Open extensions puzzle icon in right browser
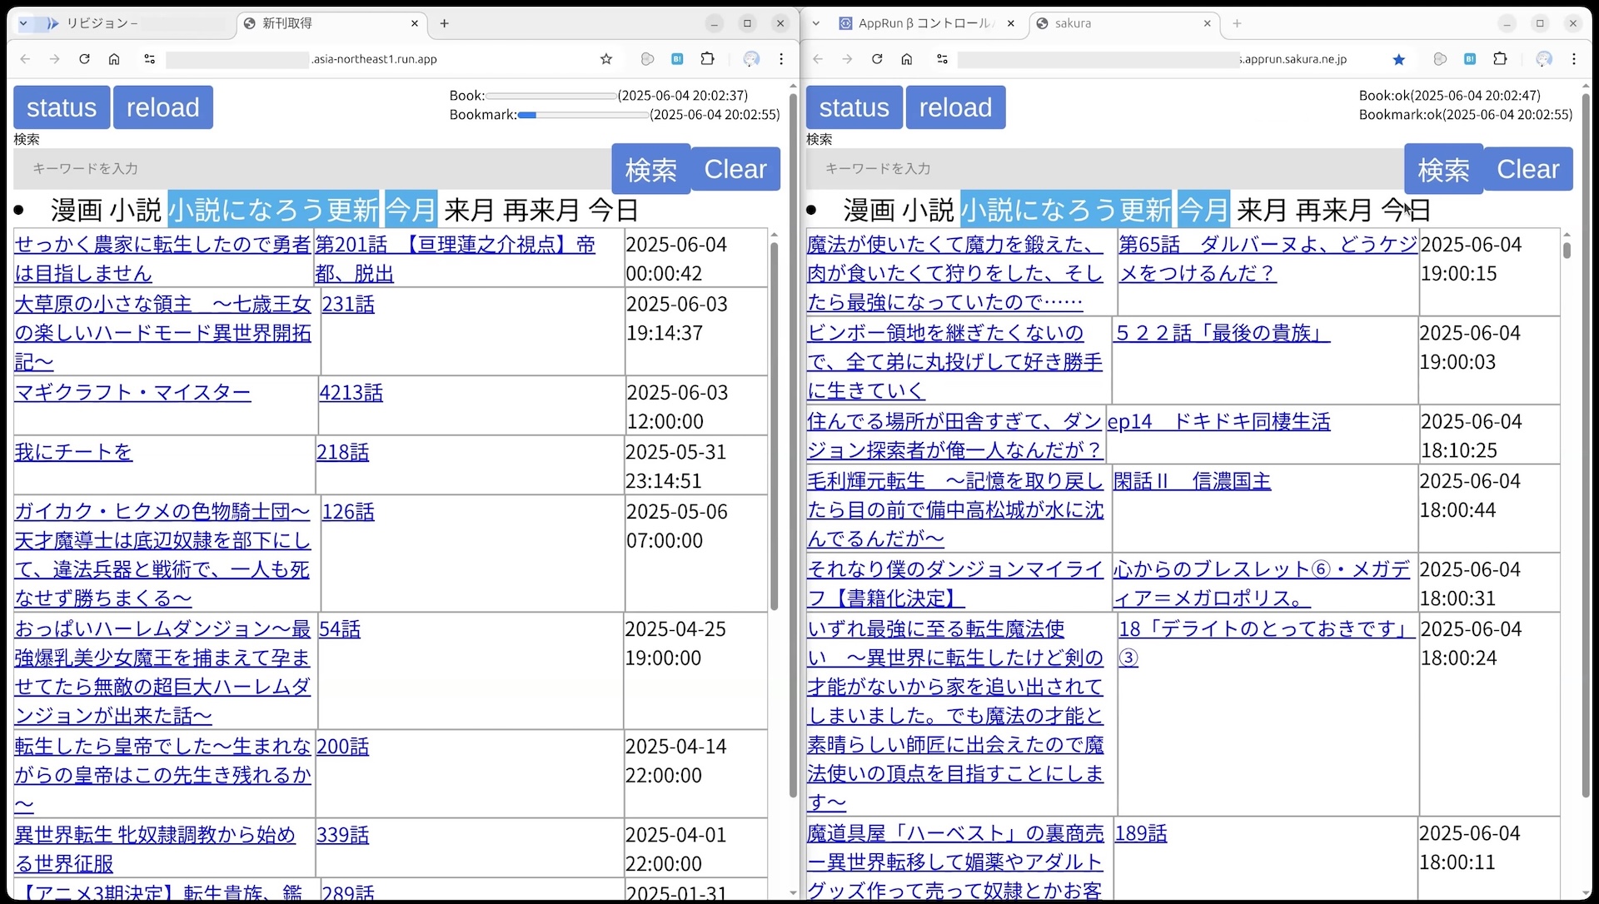 [x=1500, y=59]
